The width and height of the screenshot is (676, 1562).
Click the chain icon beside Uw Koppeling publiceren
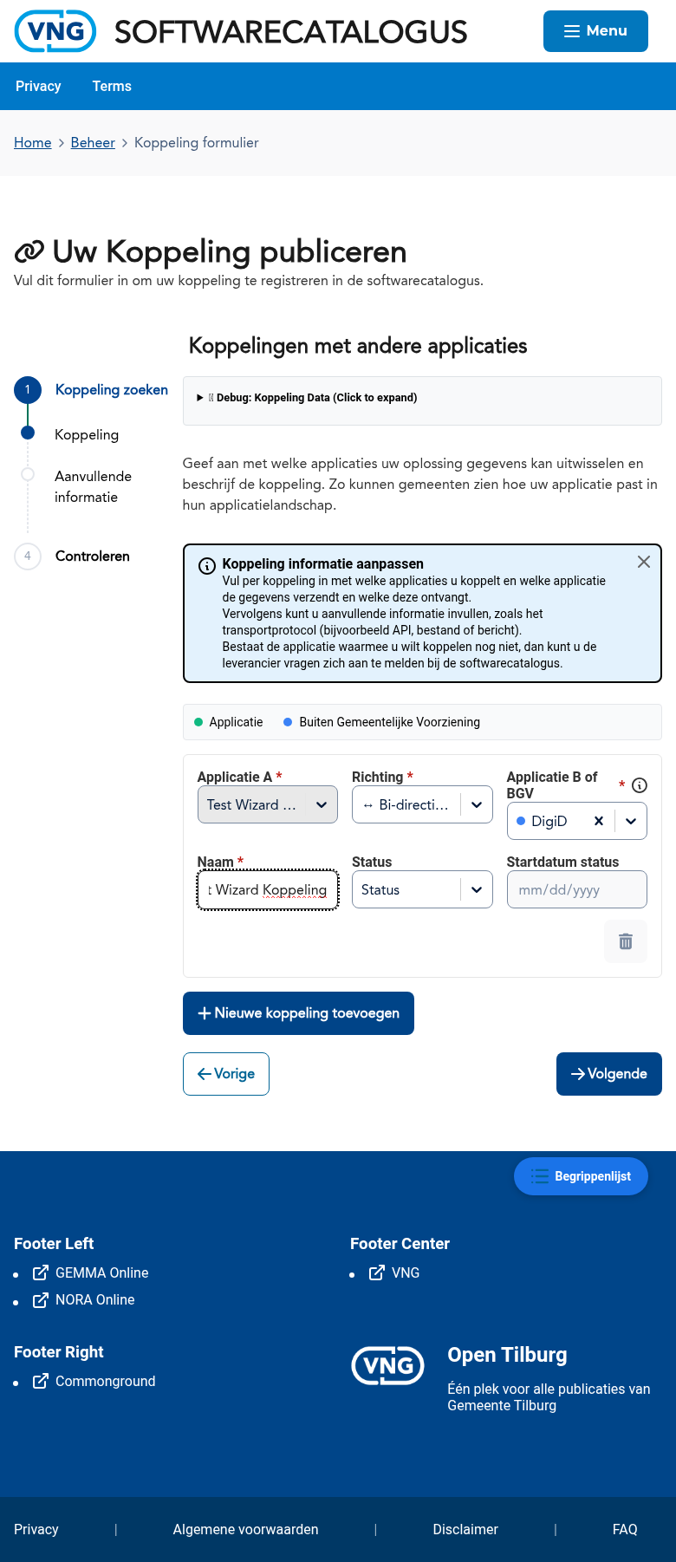click(29, 251)
